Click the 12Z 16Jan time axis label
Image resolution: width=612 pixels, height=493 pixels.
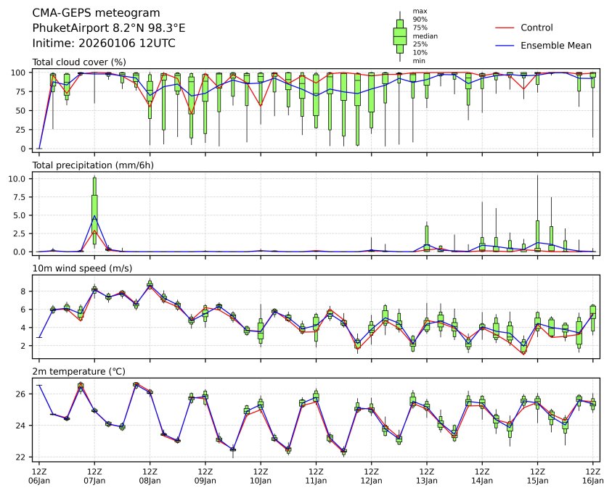point(592,476)
